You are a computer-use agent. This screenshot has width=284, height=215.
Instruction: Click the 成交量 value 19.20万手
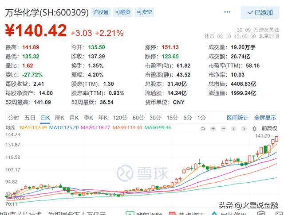point(243,47)
